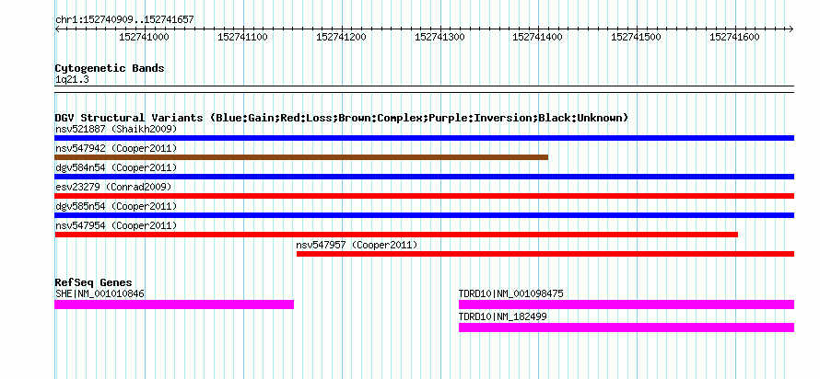Open the nsv521887 (Shaikh2009) label
The width and height of the screenshot is (820, 379).
pos(116,129)
